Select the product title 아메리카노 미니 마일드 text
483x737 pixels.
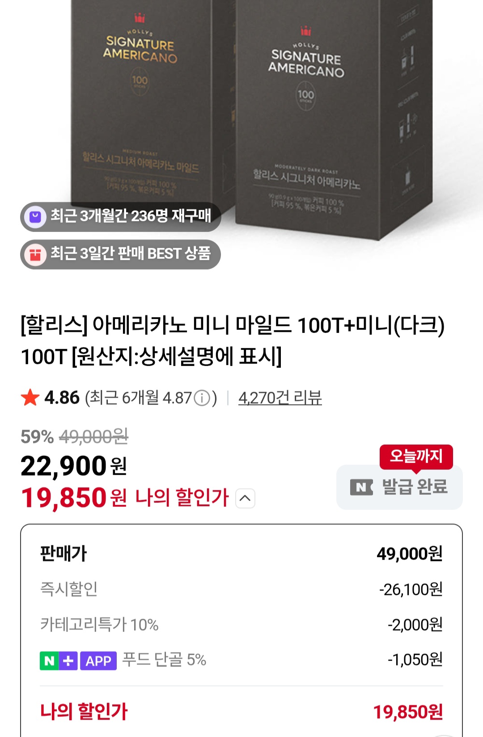coord(192,325)
